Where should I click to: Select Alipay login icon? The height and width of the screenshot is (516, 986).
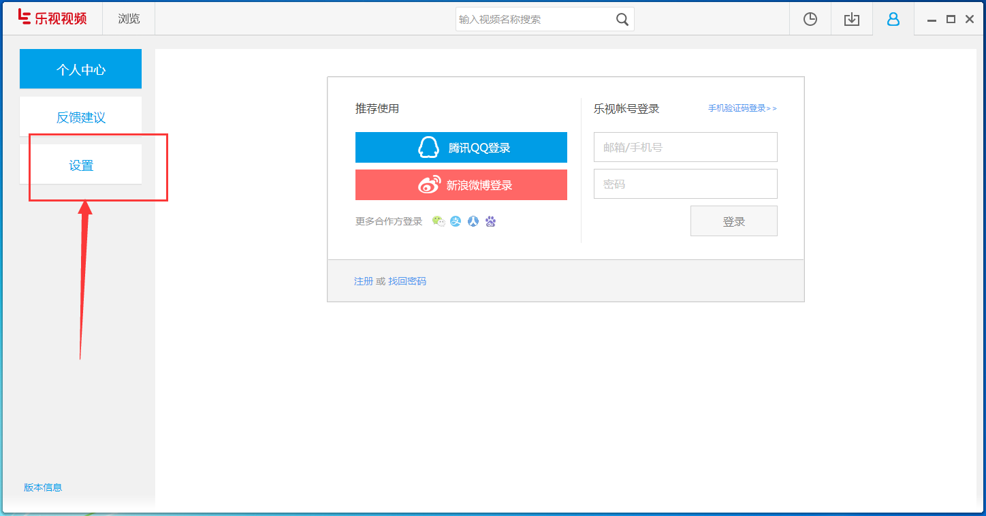coord(456,221)
